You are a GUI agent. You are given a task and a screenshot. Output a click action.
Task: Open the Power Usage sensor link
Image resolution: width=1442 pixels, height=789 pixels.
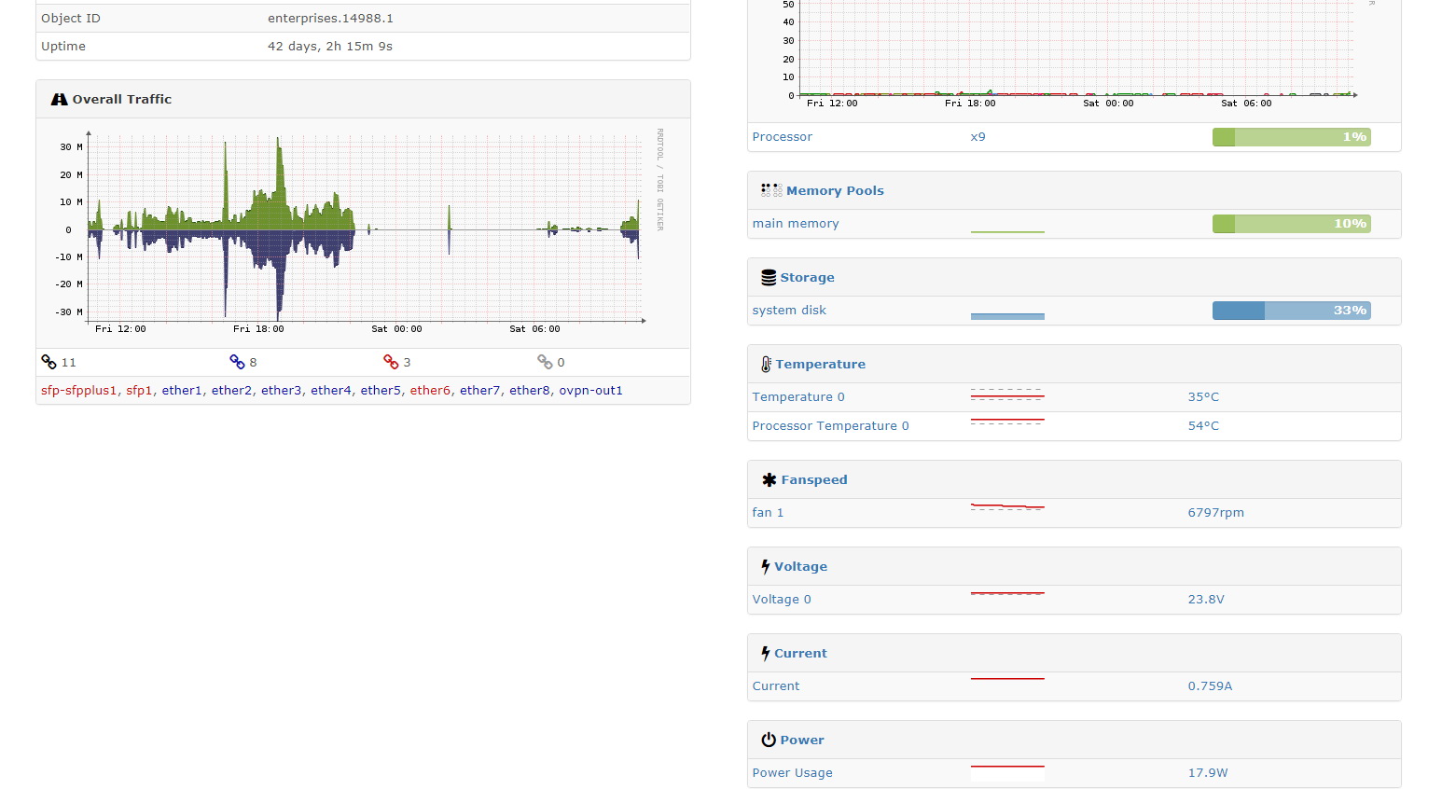pyautogui.click(x=792, y=772)
